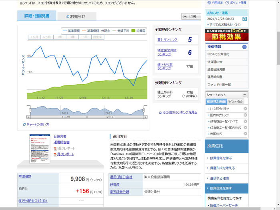This screenshot has width=280, height=210.
Task: Select the マイショートカット tab
Action: tap(236, 102)
